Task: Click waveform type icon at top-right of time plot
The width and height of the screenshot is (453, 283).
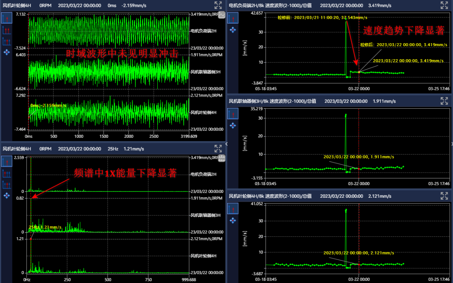Action: tap(222, 15)
